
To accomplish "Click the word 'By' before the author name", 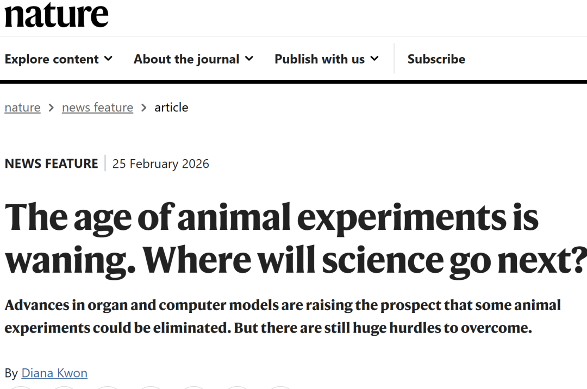I will click(x=11, y=373).
